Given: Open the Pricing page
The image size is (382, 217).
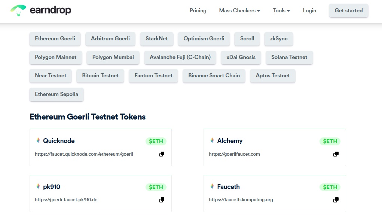Looking at the screenshot, I should click(x=198, y=11).
